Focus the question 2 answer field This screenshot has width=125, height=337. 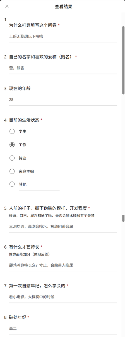click(x=63, y=68)
